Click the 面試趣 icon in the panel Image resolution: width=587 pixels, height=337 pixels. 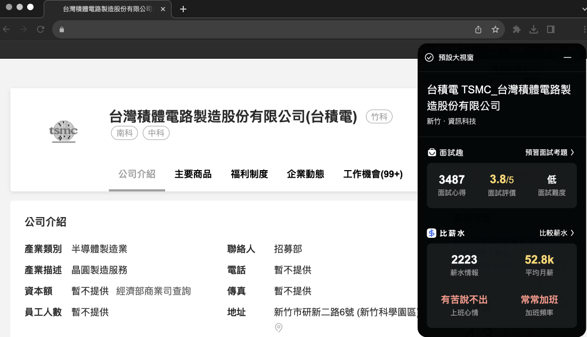coord(431,152)
